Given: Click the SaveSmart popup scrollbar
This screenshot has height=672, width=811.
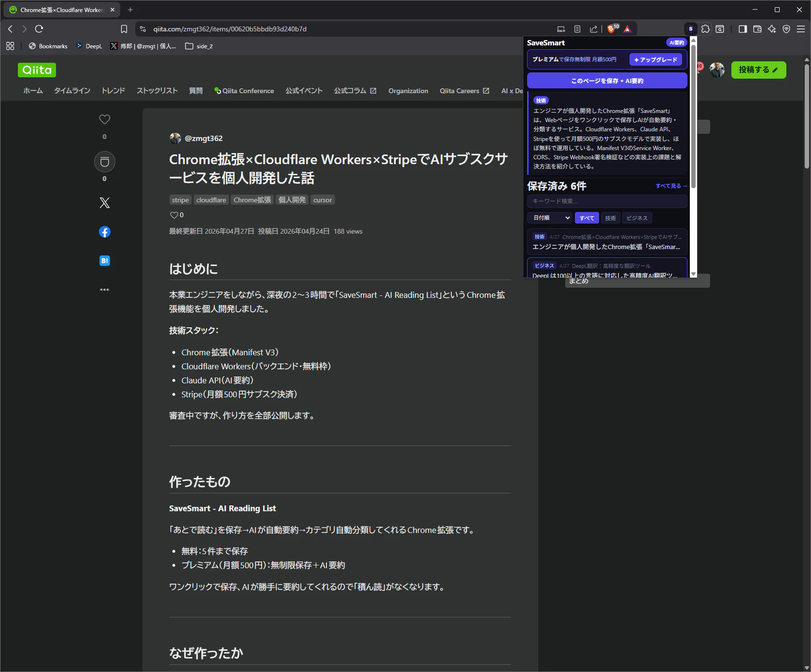Looking at the screenshot, I should 694,116.
